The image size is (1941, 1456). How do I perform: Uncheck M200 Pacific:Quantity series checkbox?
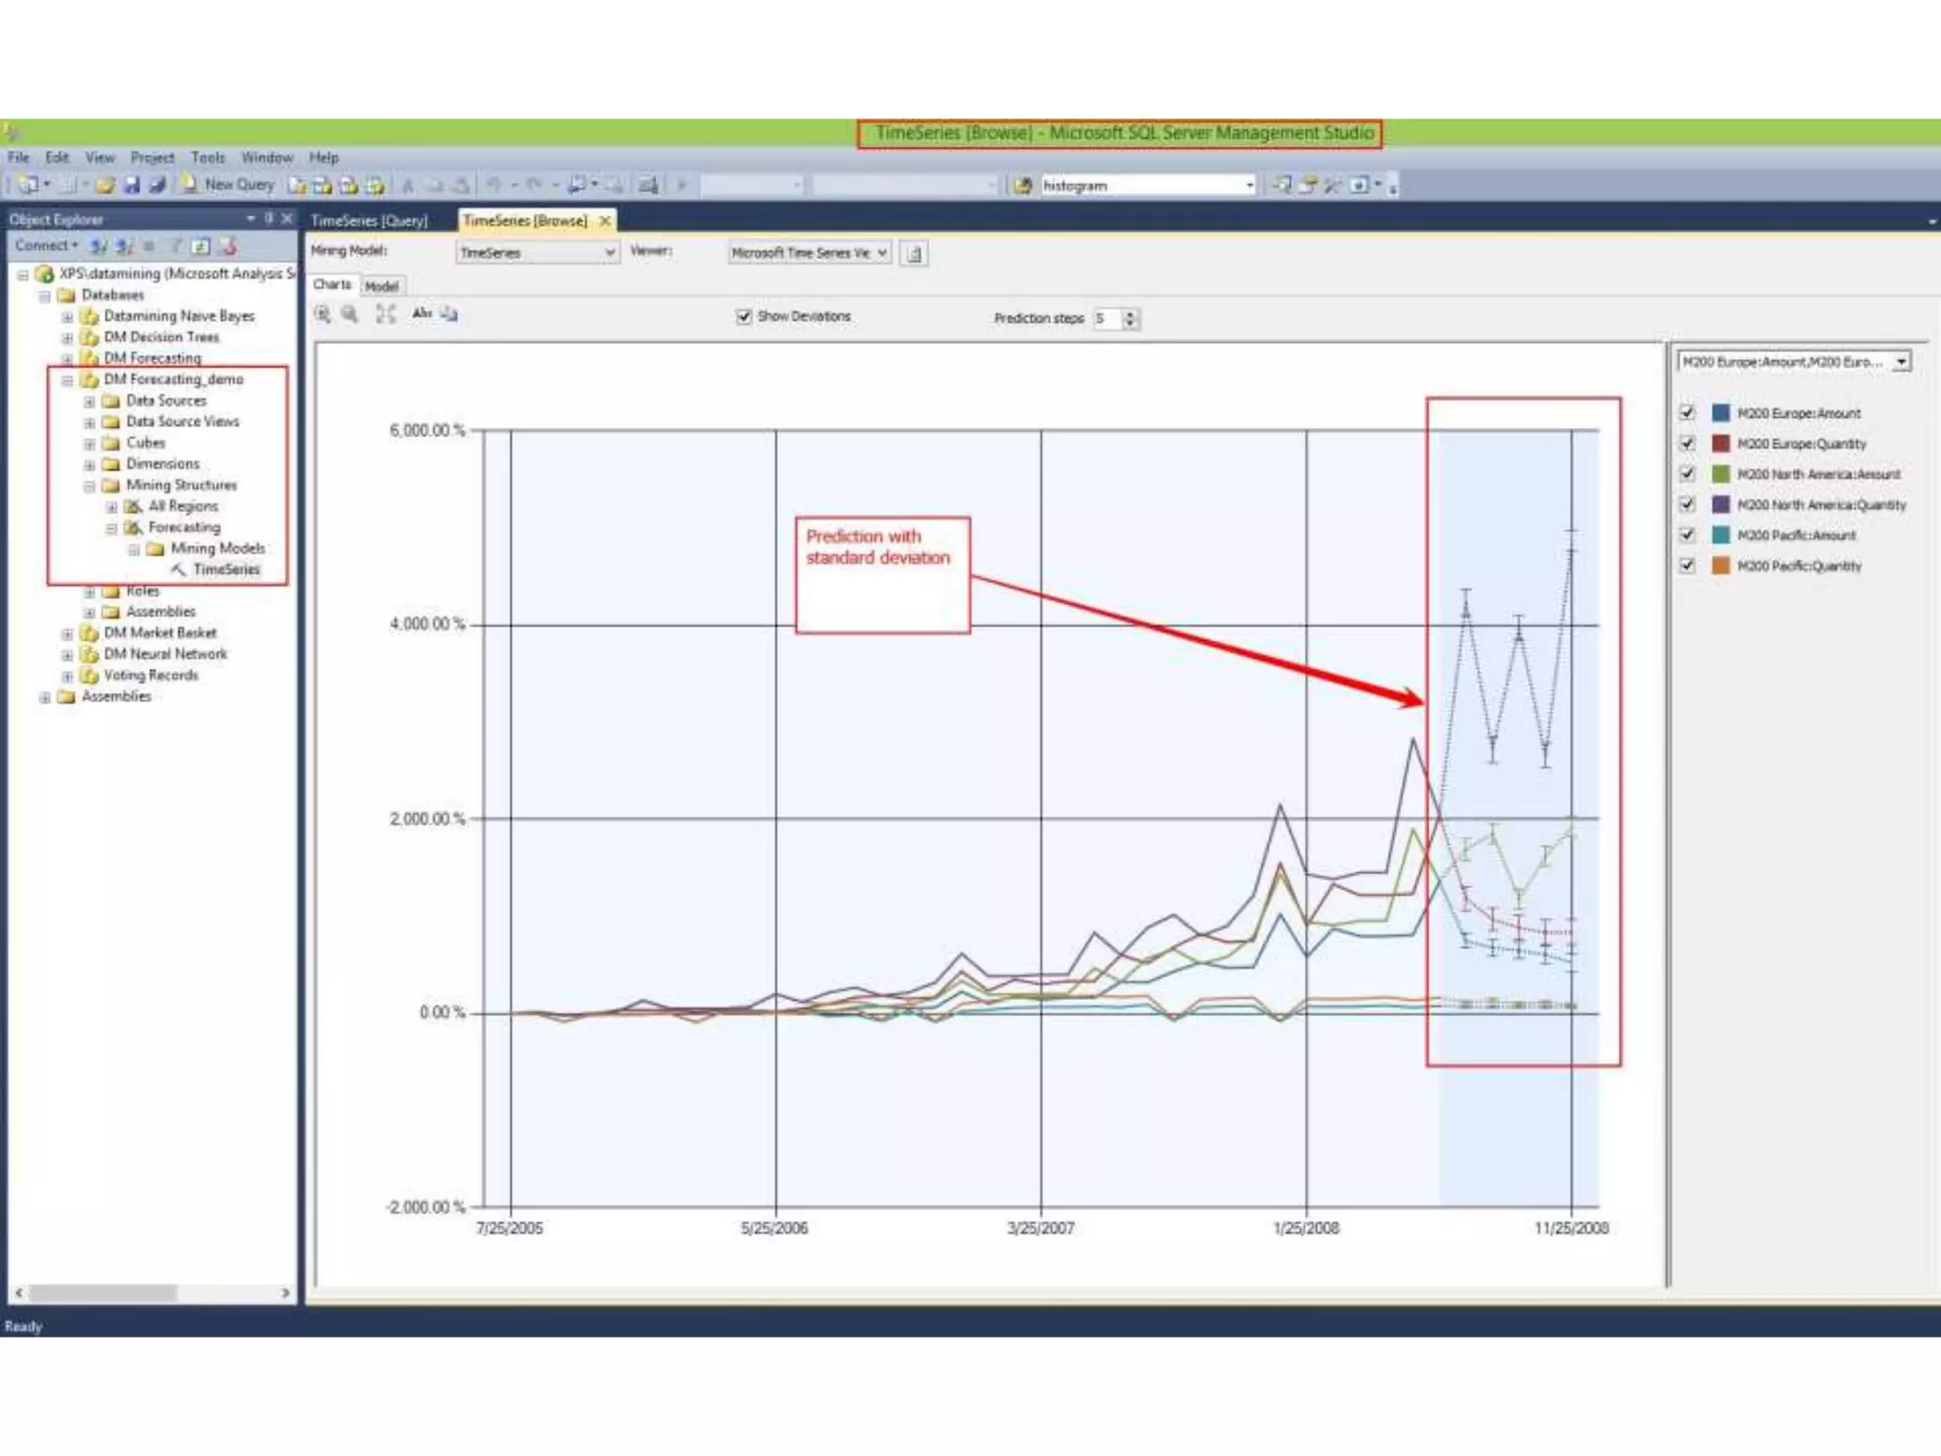[x=1687, y=565]
